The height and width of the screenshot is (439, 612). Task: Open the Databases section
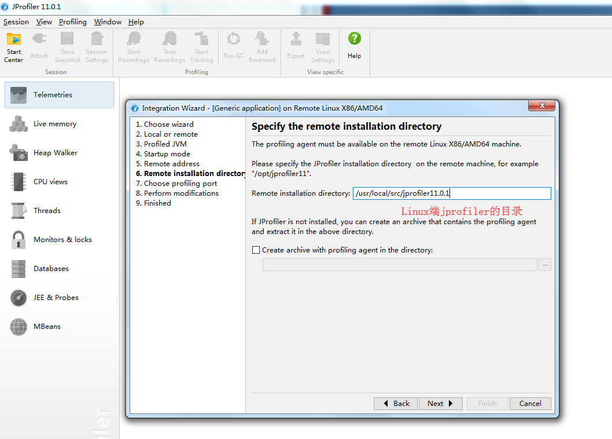pyautogui.click(x=60, y=269)
